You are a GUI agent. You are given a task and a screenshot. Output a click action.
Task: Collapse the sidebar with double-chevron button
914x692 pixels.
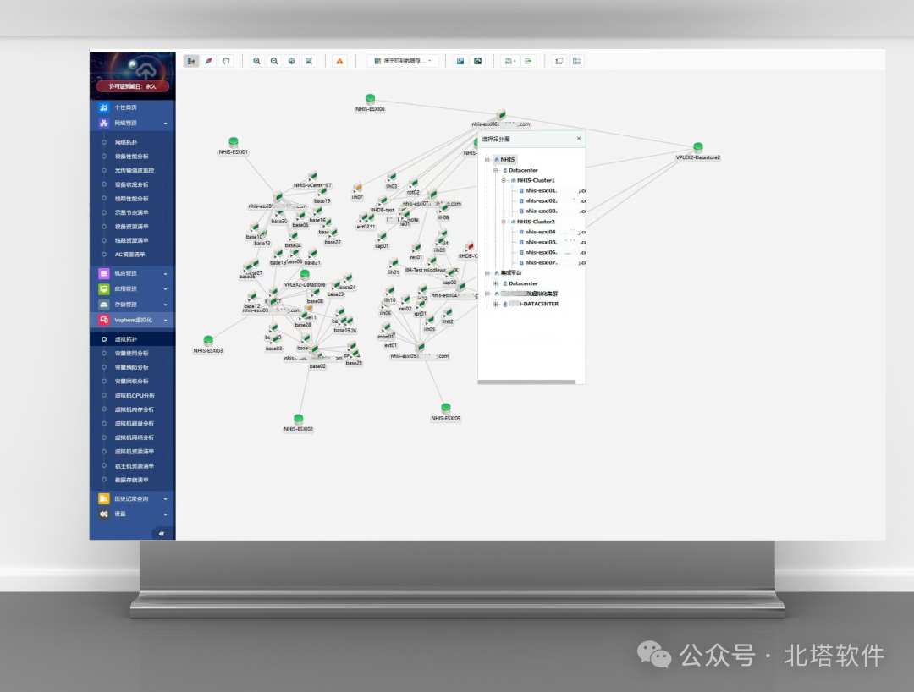[x=162, y=534]
